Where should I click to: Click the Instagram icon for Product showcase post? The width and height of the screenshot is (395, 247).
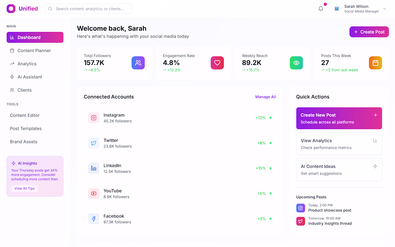301,208
